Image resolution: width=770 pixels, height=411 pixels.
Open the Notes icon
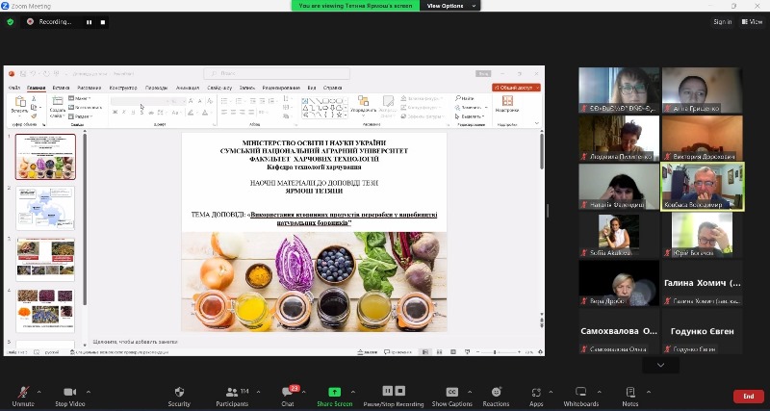(x=630, y=392)
